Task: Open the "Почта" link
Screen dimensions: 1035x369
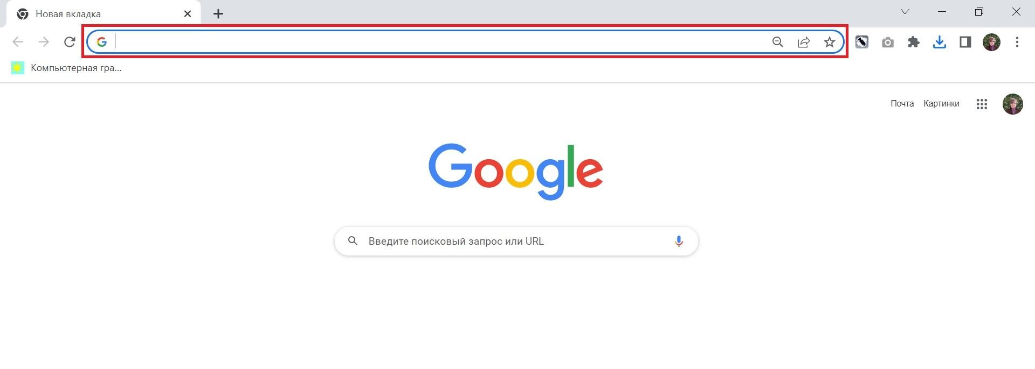Action: click(902, 104)
